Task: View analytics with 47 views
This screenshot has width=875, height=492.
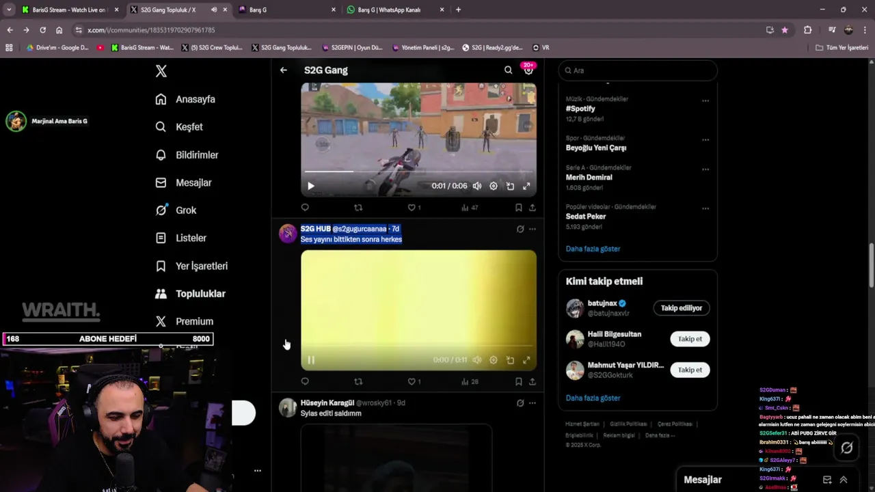Action: pyautogui.click(x=470, y=207)
